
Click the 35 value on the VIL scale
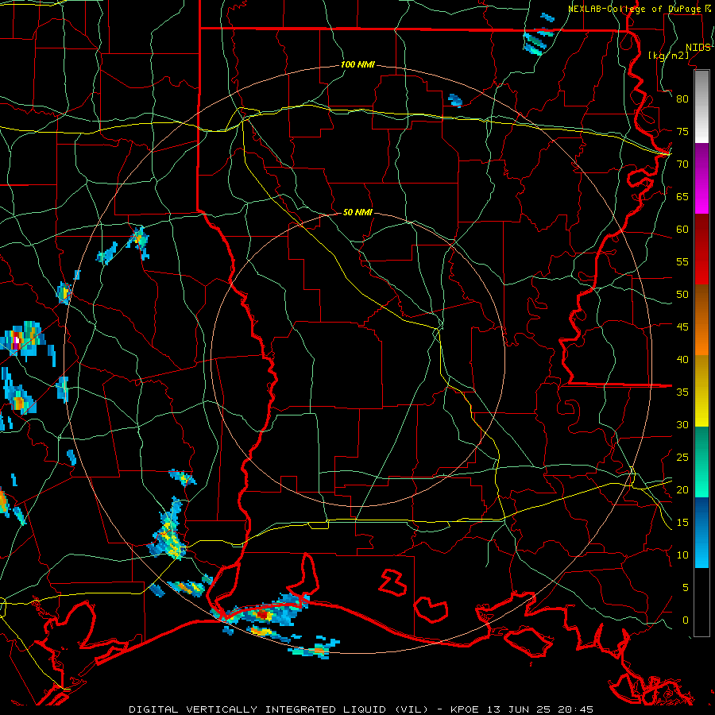682,392
